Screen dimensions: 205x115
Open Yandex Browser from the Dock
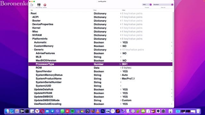click(37, 111)
